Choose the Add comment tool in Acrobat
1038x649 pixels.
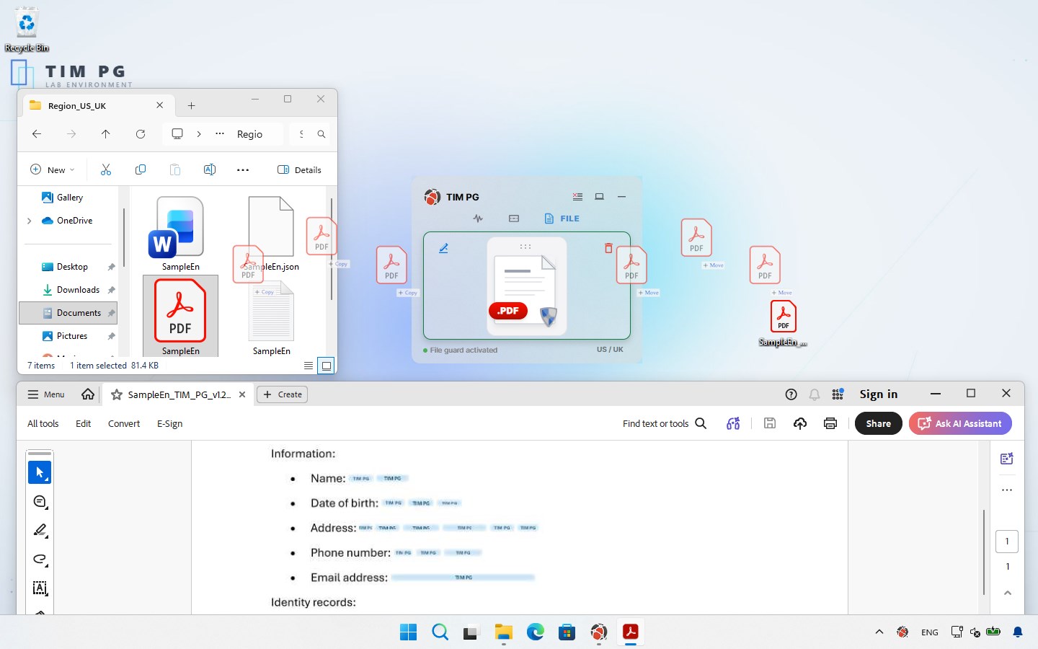40,502
